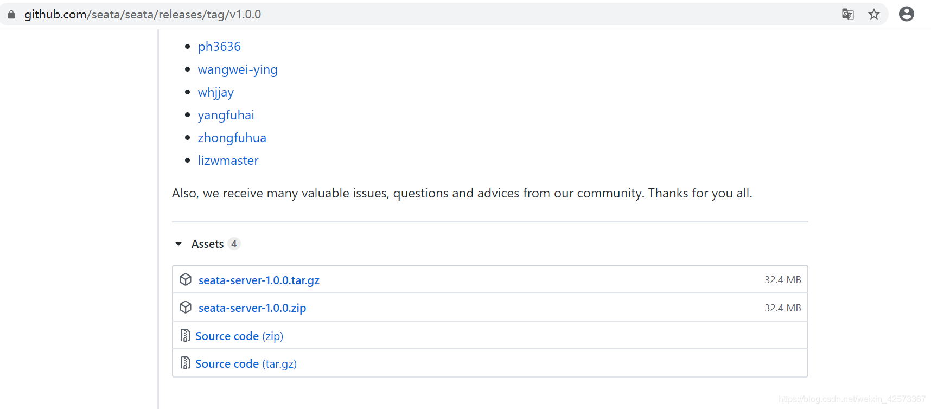
Task: Download seata-server-1.0.0.tar.gz
Action: (259, 280)
